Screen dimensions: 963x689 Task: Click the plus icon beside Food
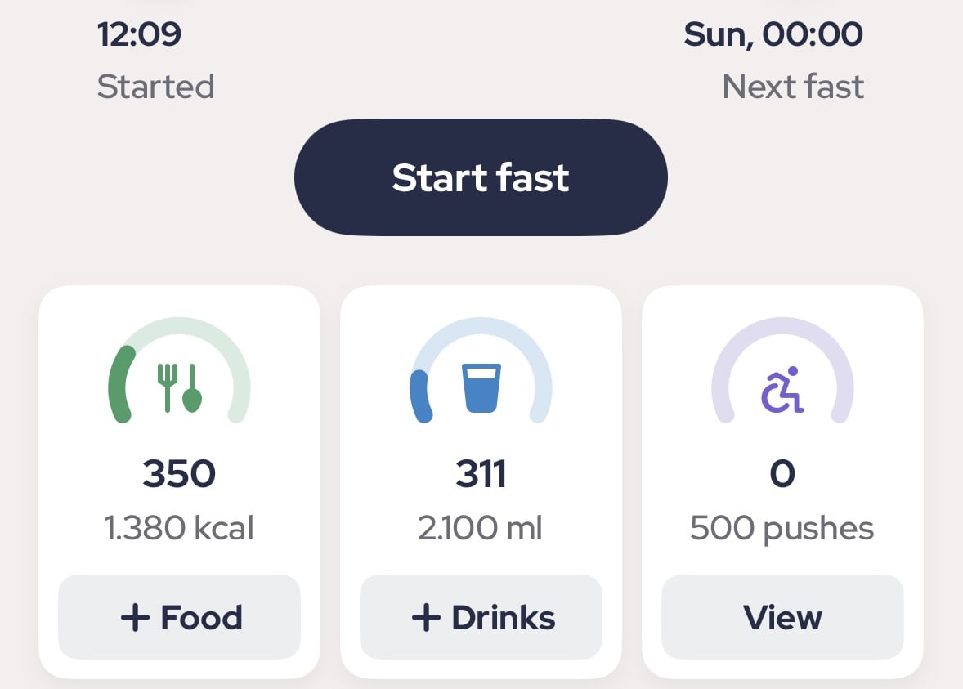pyautogui.click(x=135, y=617)
